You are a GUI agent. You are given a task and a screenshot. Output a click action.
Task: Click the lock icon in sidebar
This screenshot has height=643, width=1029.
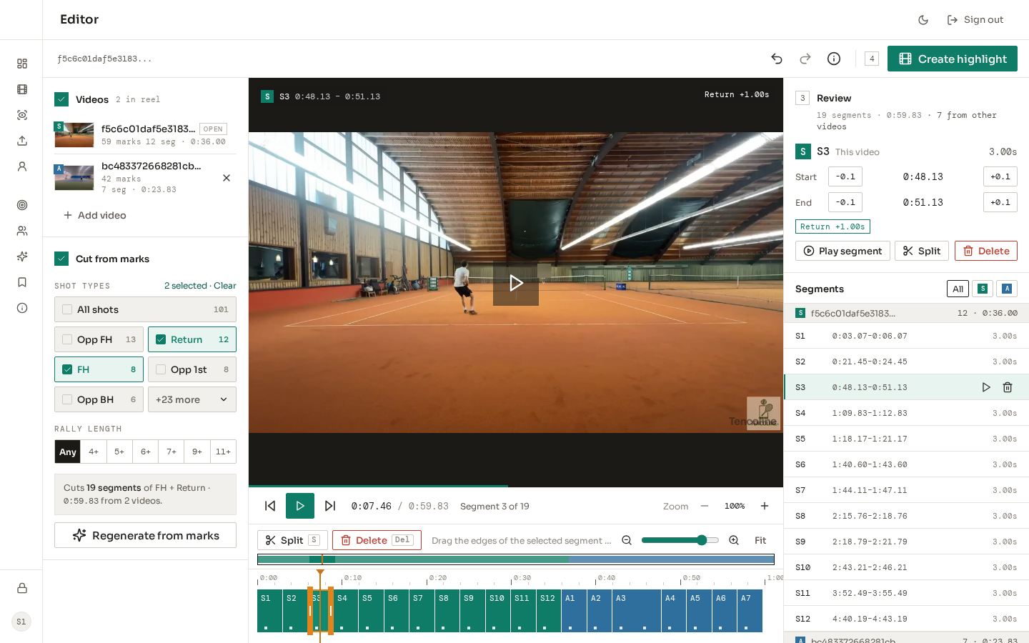22,588
